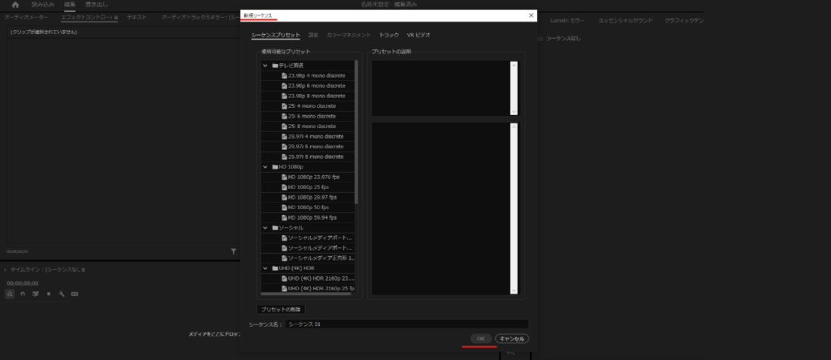Collapse the テレビ放送 preset folder
Image resolution: width=831 pixels, height=360 pixels.
tap(265, 65)
